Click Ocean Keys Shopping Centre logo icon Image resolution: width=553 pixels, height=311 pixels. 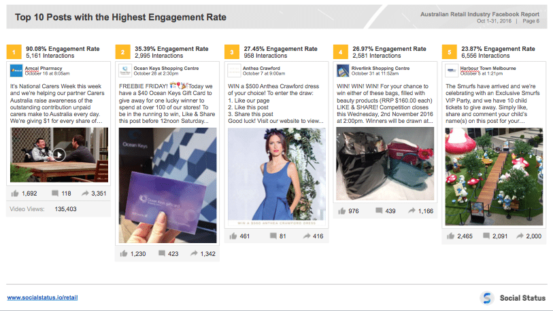pyautogui.click(x=125, y=71)
